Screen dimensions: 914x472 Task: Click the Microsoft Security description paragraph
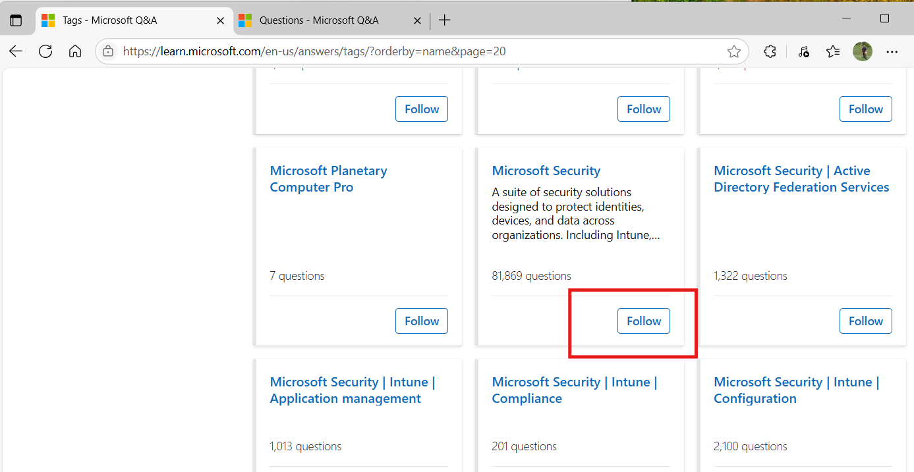(576, 213)
